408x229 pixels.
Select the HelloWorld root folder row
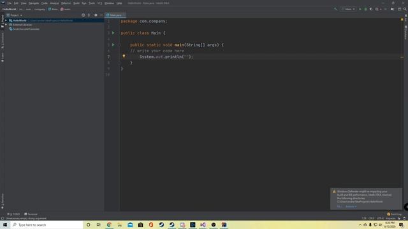54,20
